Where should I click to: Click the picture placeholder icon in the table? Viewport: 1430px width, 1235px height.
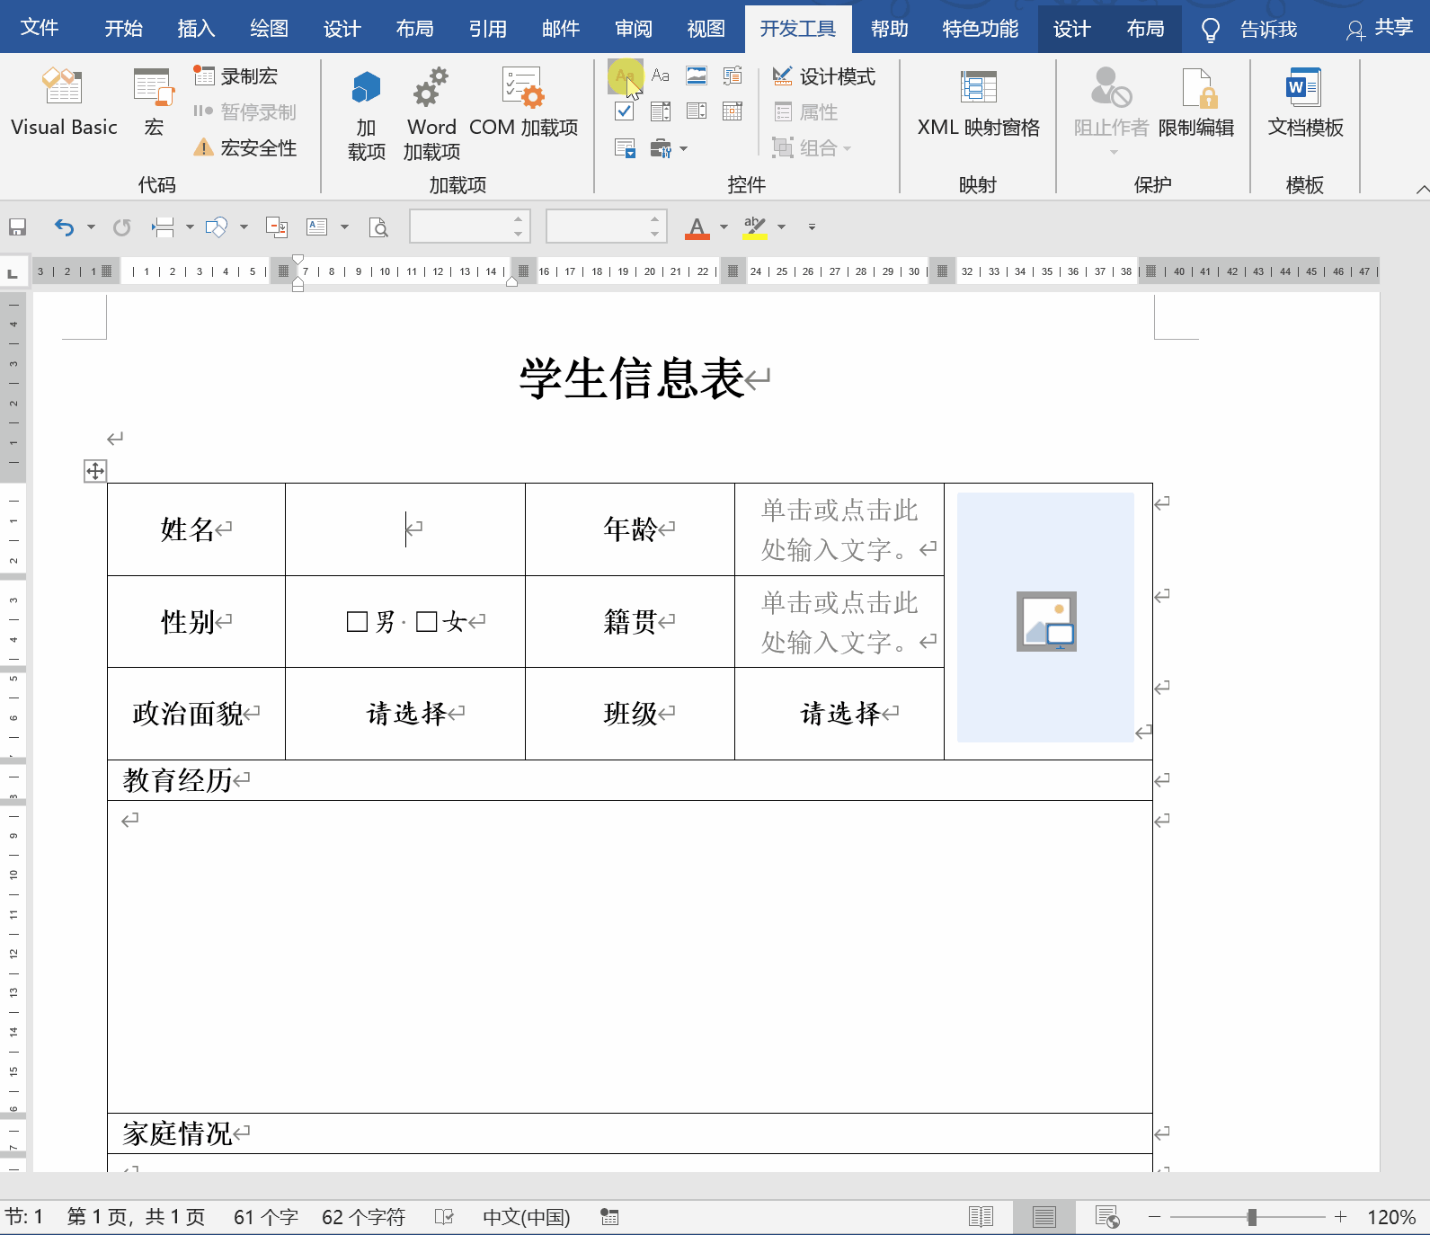point(1046,620)
